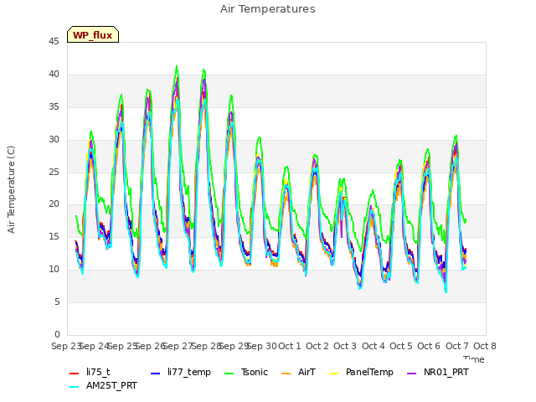Screen dimensions: 536x402
Task: Toggle the li77_temp legend entry
Action: [181, 372]
